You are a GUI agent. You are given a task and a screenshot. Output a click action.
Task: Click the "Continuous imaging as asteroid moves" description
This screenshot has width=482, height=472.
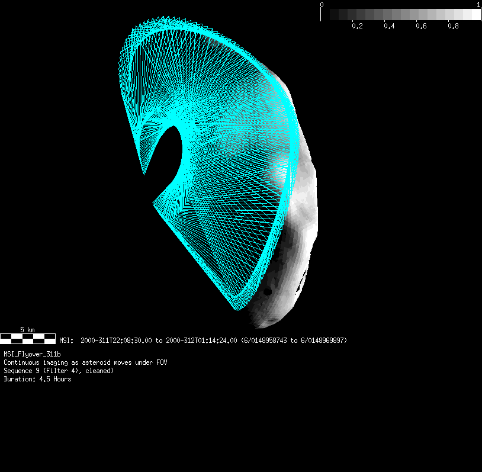tap(85, 362)
